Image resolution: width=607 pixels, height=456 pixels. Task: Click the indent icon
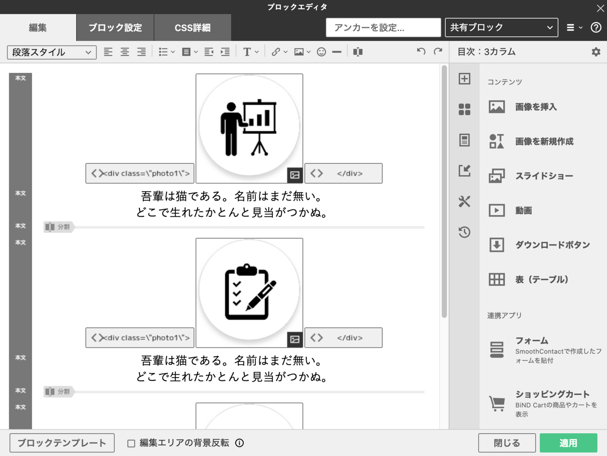226,52
